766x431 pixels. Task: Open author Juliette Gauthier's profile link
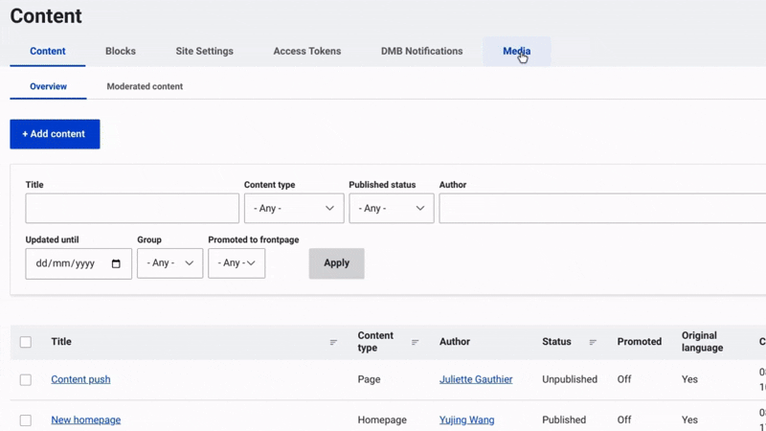point(475,379)
